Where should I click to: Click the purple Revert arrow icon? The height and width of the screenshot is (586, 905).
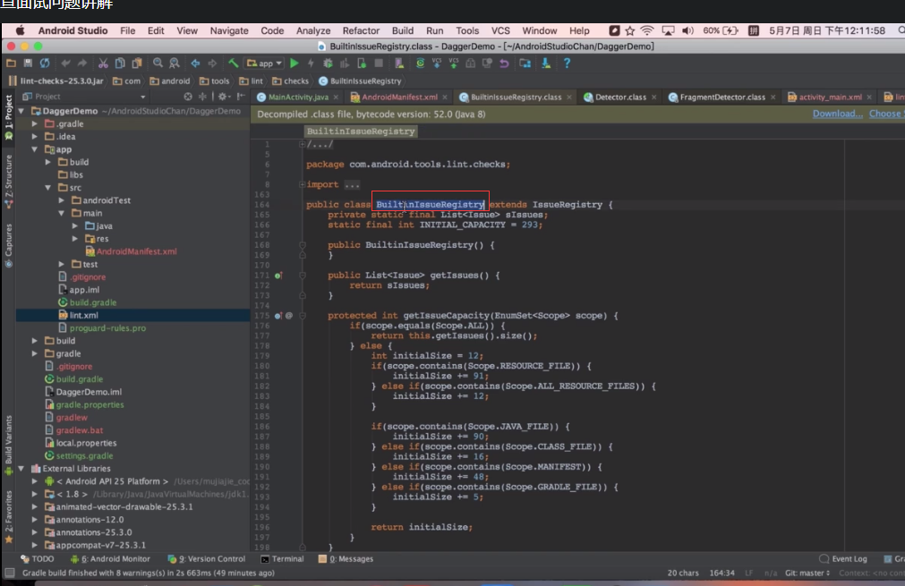tap(505, 64)
